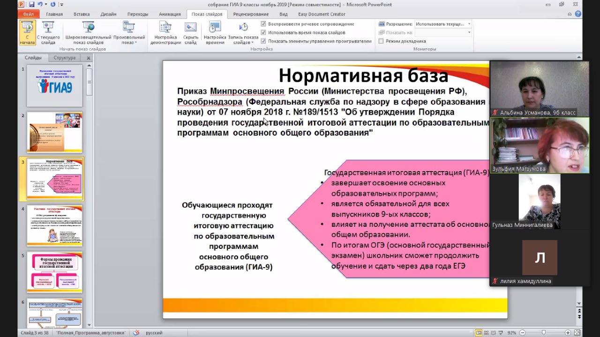Switch to Структура pane tab
Viewport: 600px width, 337px height.
click(64, 58)
